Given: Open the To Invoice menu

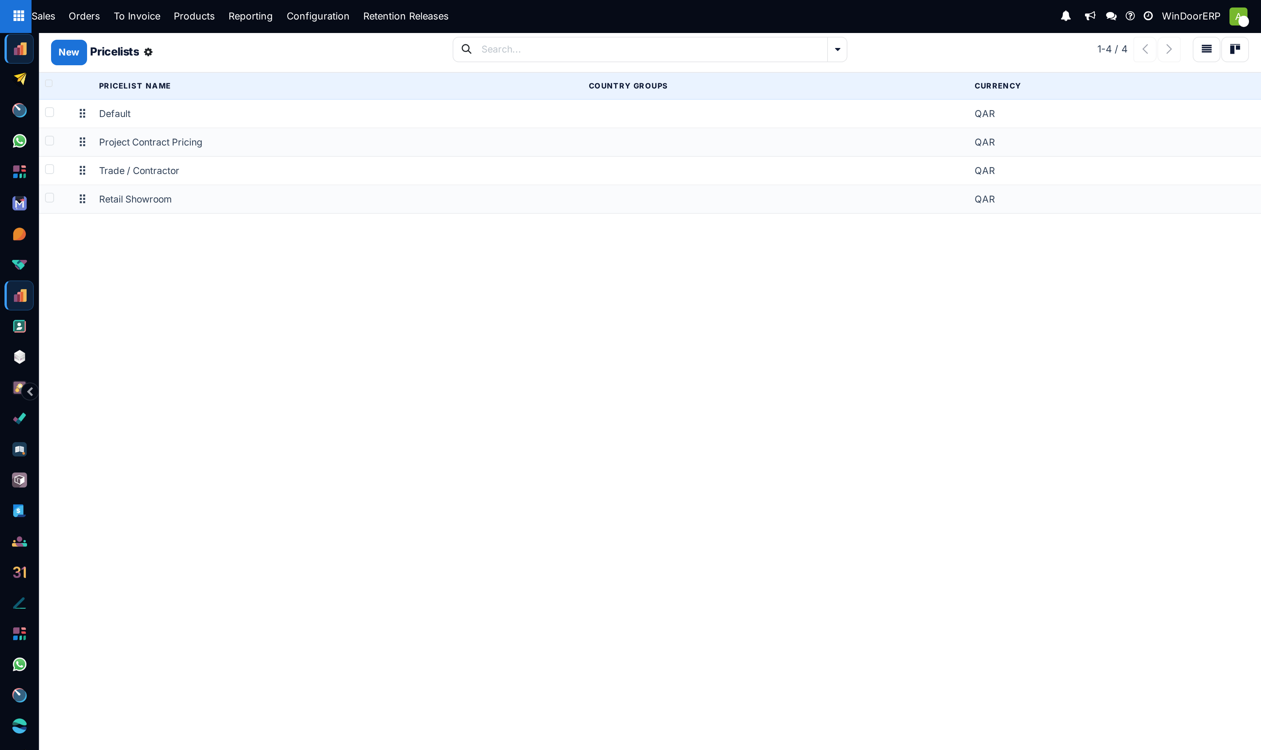Looking at the screenshot, I should pos(137,16).
